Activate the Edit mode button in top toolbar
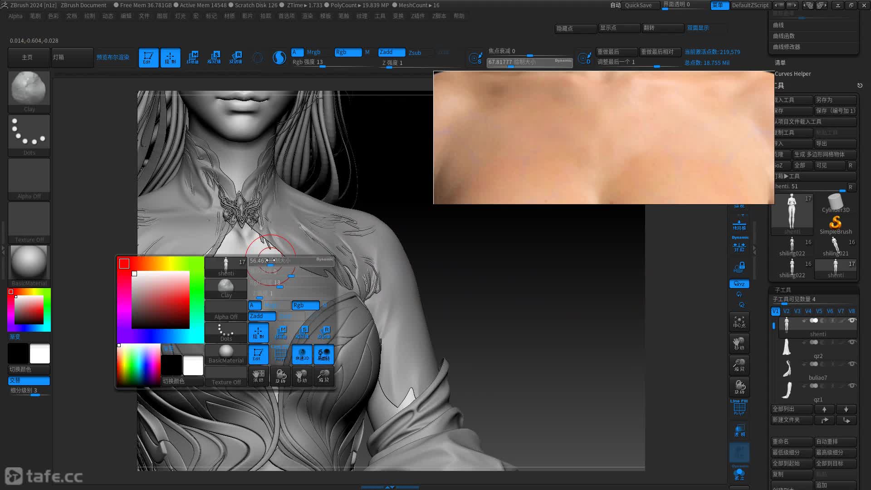 point(148,58)
